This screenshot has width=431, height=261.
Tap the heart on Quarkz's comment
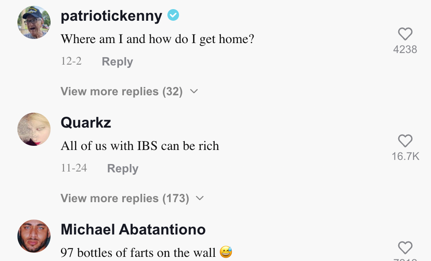(405, 141)
